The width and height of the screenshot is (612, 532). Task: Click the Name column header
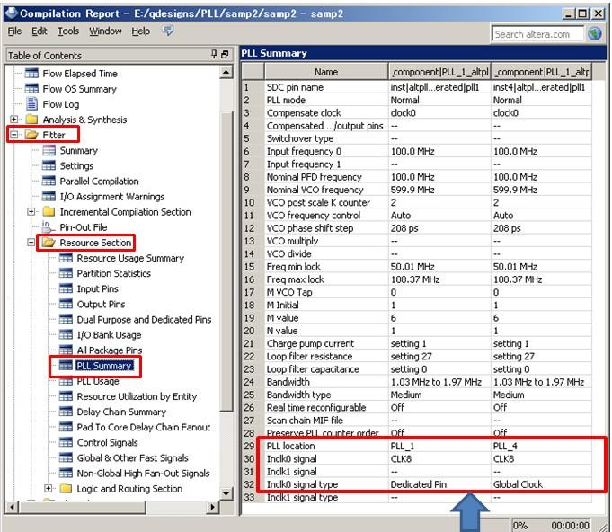click(326, 72)
